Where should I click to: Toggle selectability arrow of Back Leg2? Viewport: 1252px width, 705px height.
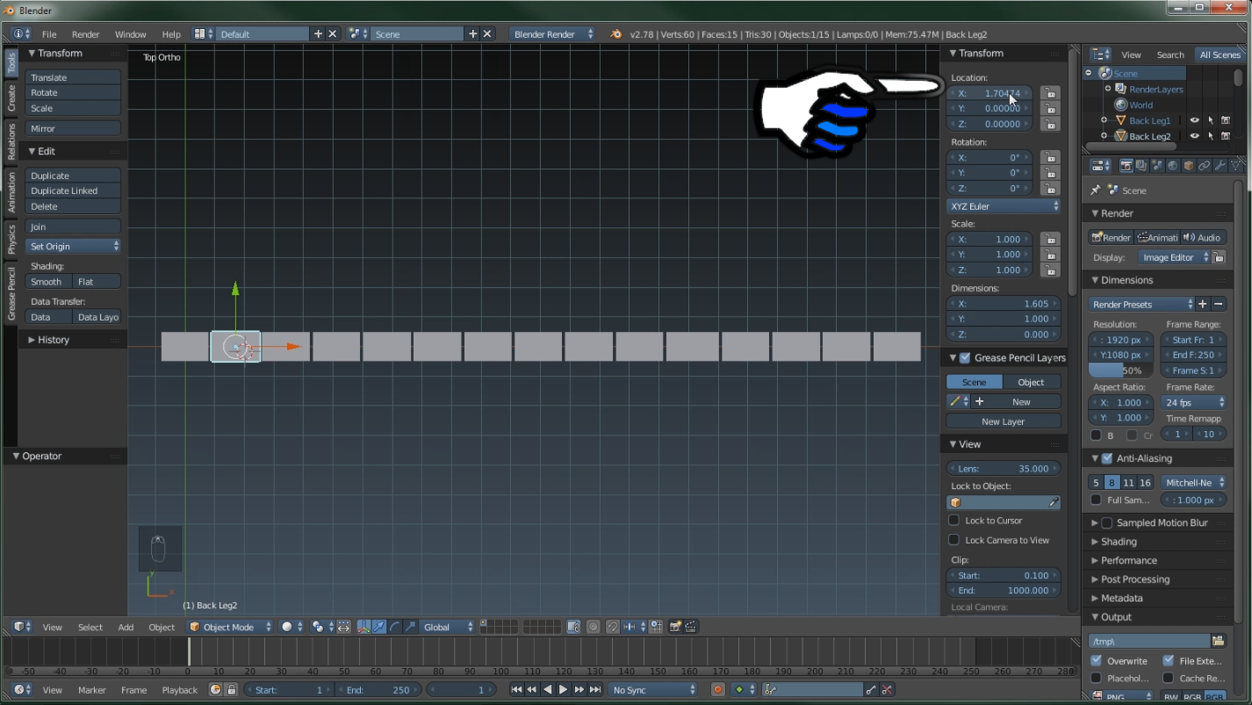coord(1210,136)
